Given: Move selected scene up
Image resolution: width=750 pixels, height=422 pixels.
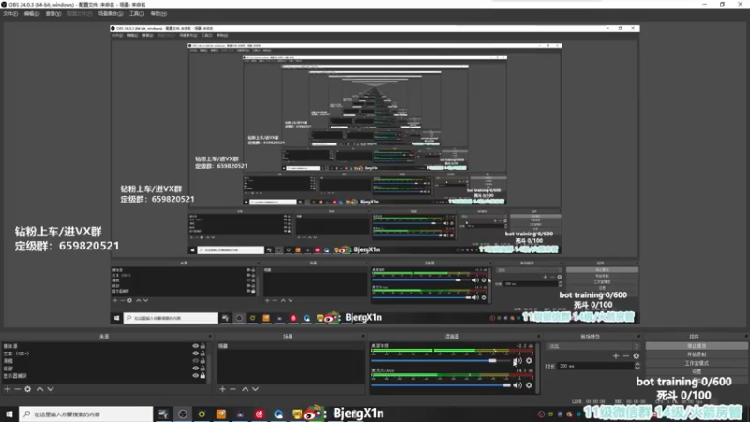Looking at the screenshot, I should [x=245, y=389].
